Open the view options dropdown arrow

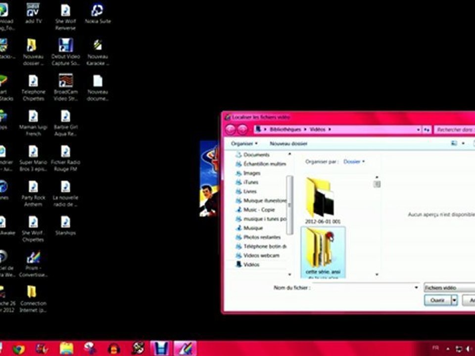pos(463,143)
